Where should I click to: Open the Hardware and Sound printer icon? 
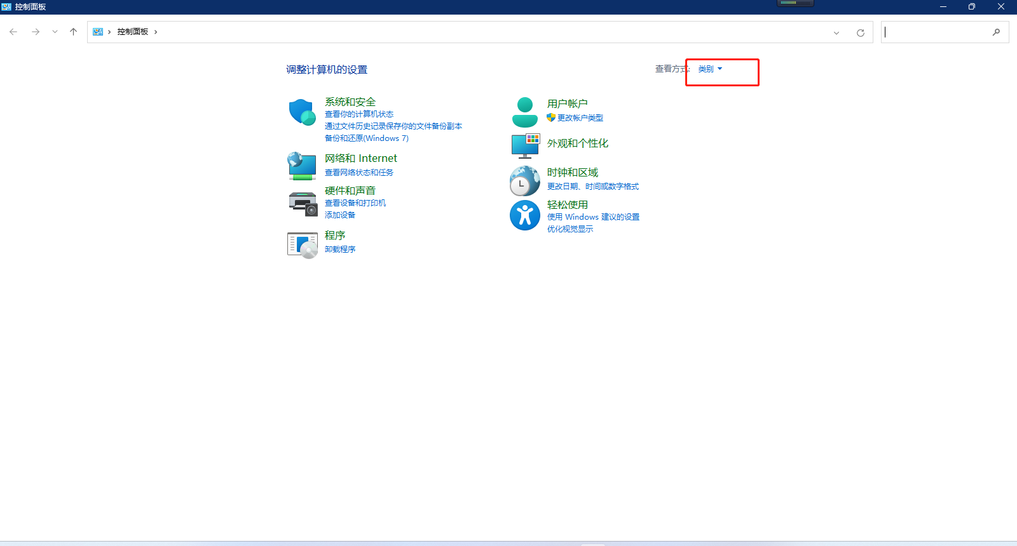[303, 204]
